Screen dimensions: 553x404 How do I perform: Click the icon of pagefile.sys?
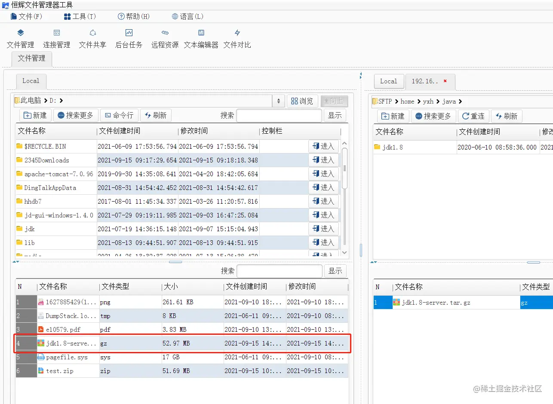[x=41, y=357]
